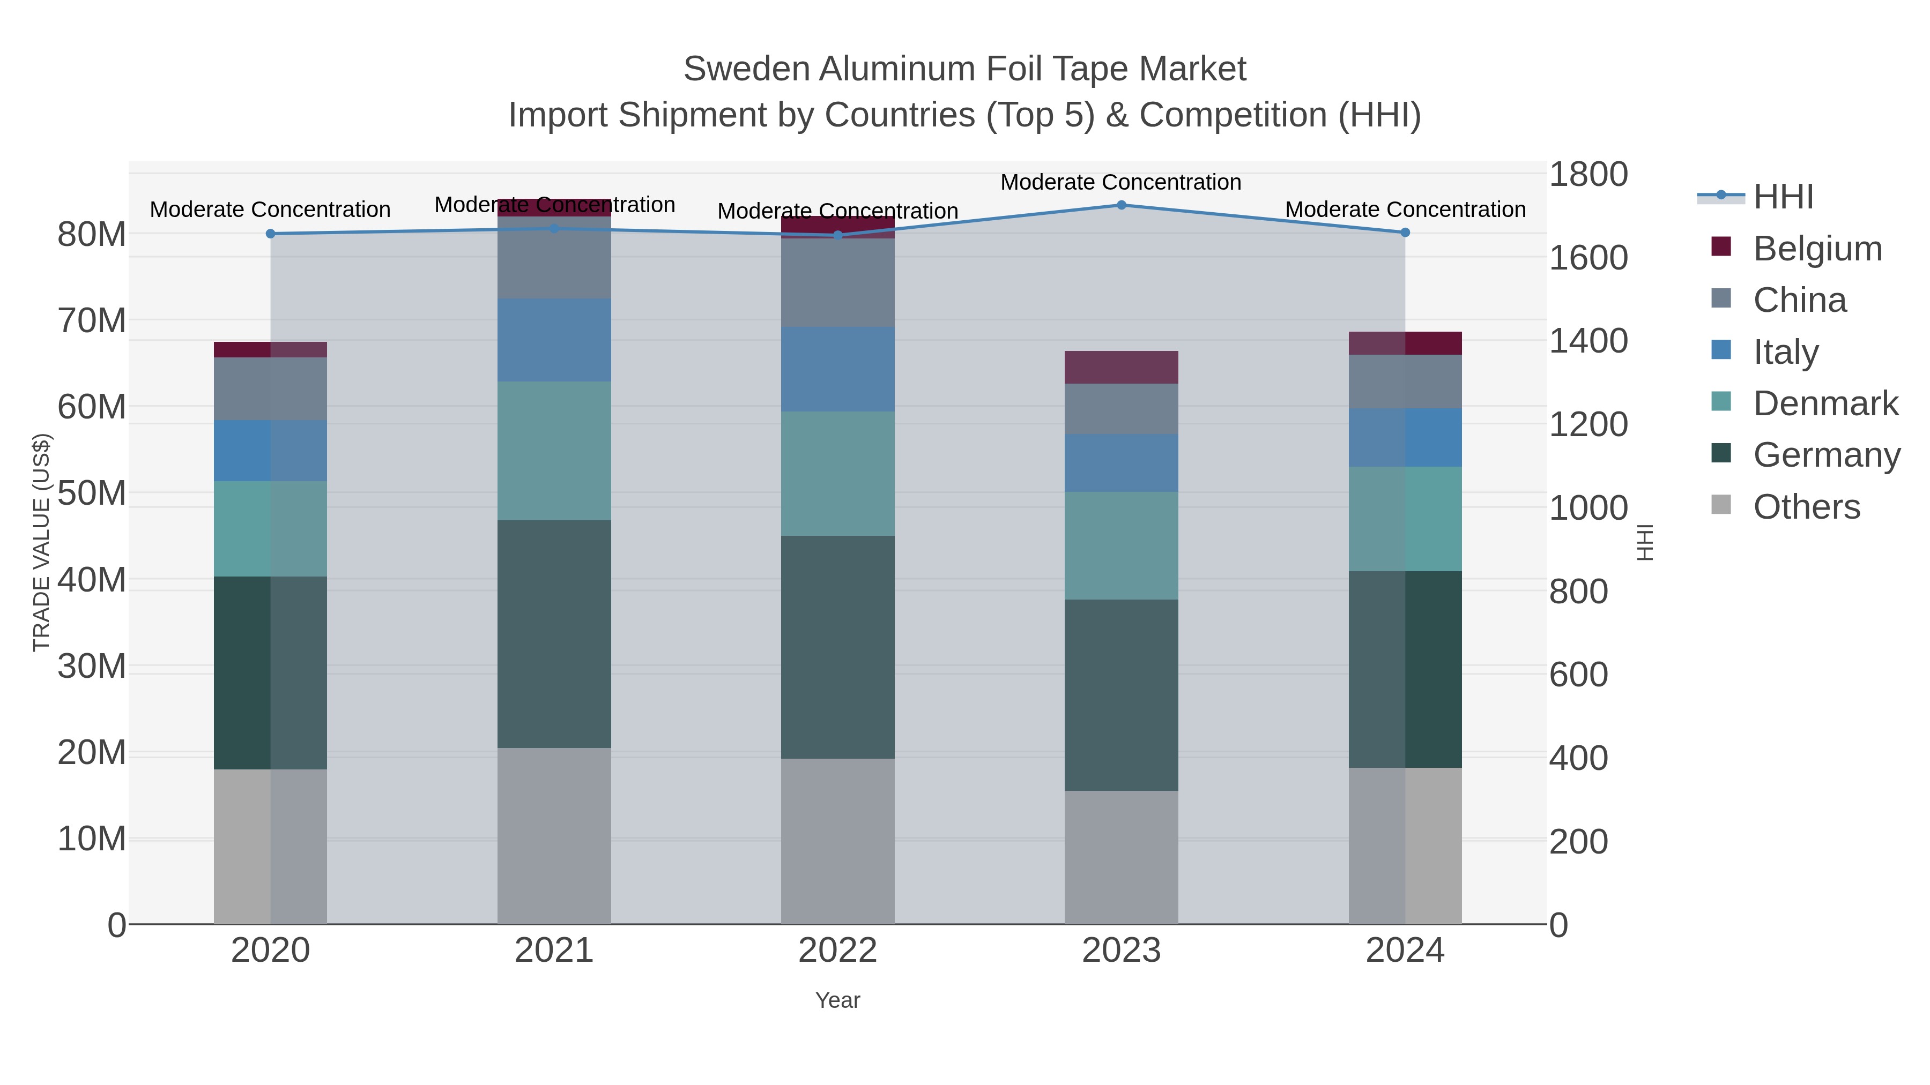The height and width of the screenshot is (1085, 1930).
Task: Click Moderate Concentration label above 2024
Action: (1406, 209)
